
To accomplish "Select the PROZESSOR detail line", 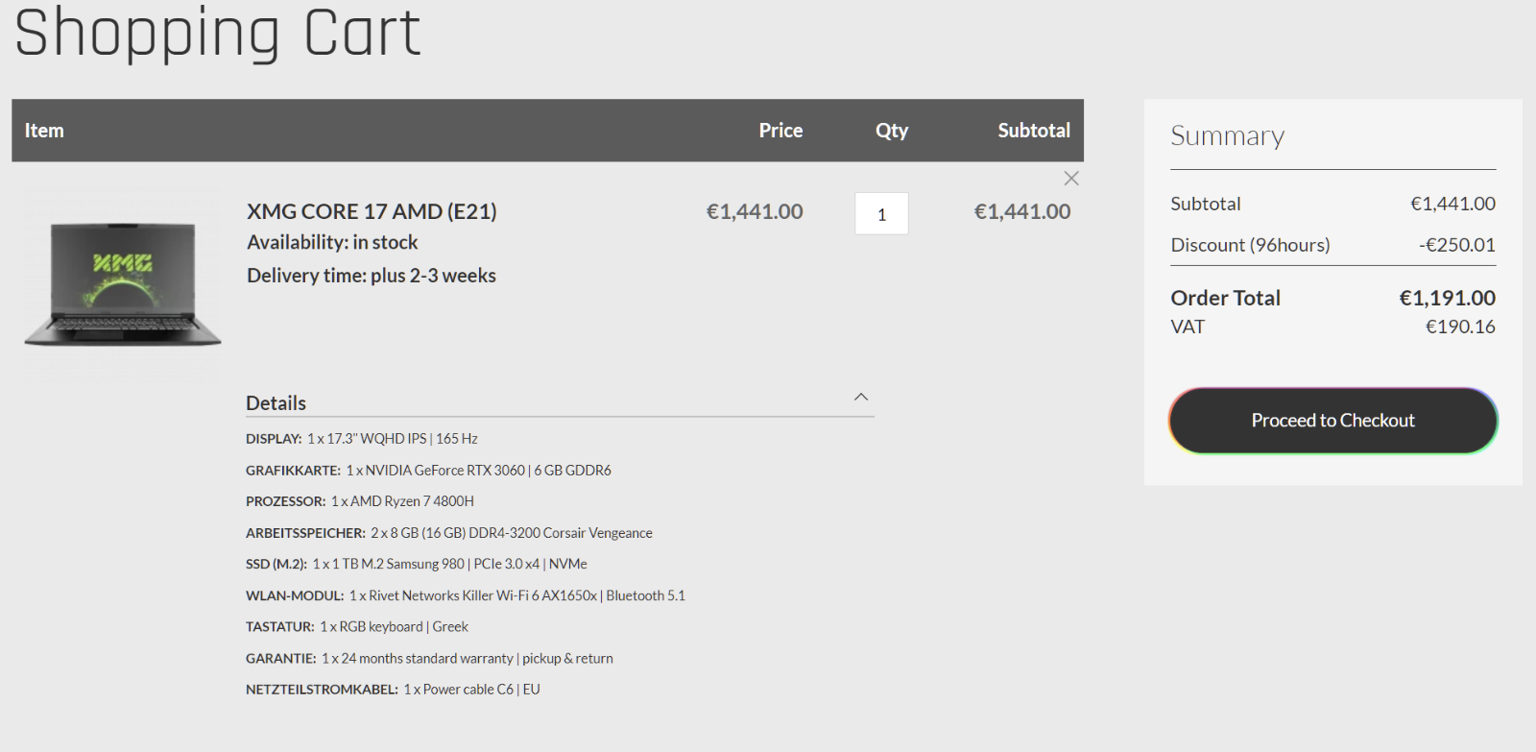I will pos(360,501).
